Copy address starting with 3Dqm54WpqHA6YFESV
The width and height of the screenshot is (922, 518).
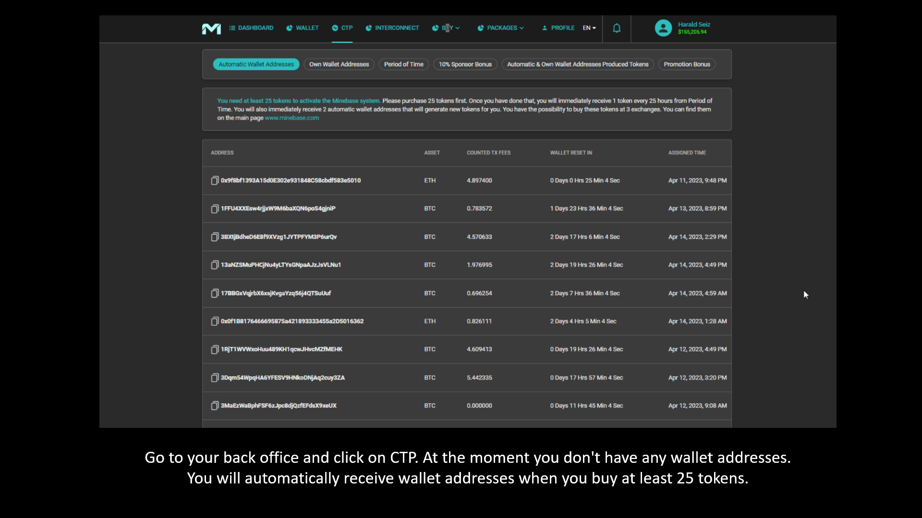coord(215,377)
